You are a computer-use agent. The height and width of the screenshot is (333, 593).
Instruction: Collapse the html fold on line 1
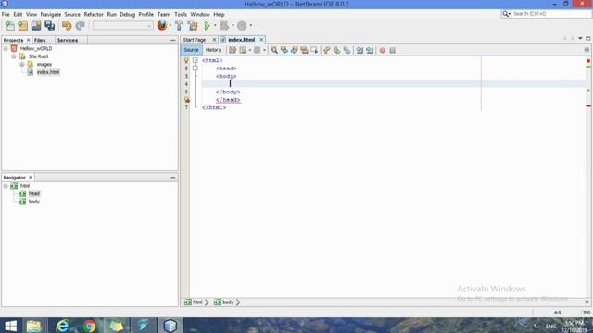(196, 60)
